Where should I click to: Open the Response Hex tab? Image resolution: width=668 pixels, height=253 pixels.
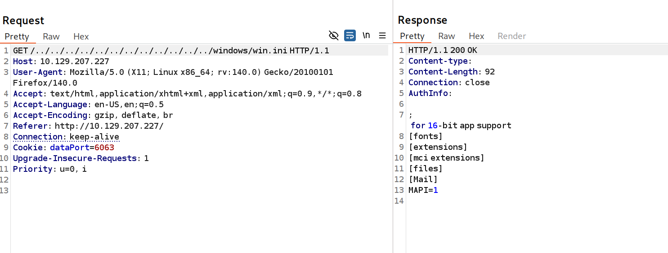click(476, 36)
